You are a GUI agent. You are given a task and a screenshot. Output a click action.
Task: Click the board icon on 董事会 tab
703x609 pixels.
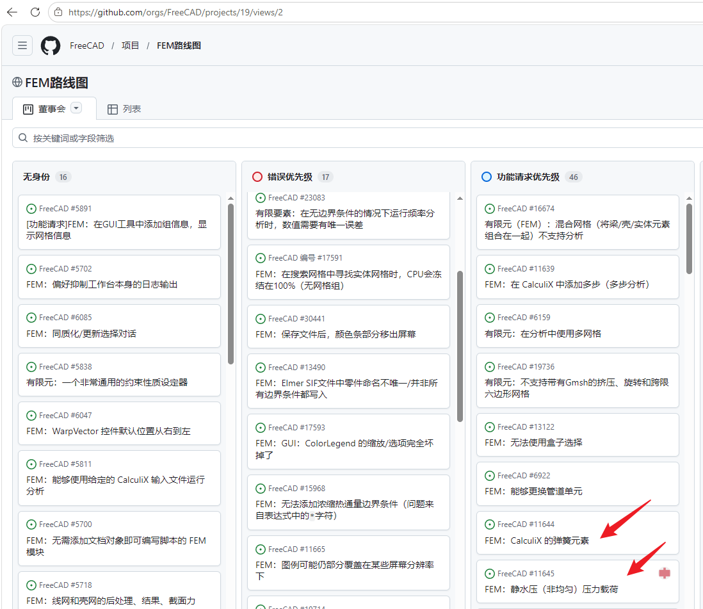[x=28, y=109]
